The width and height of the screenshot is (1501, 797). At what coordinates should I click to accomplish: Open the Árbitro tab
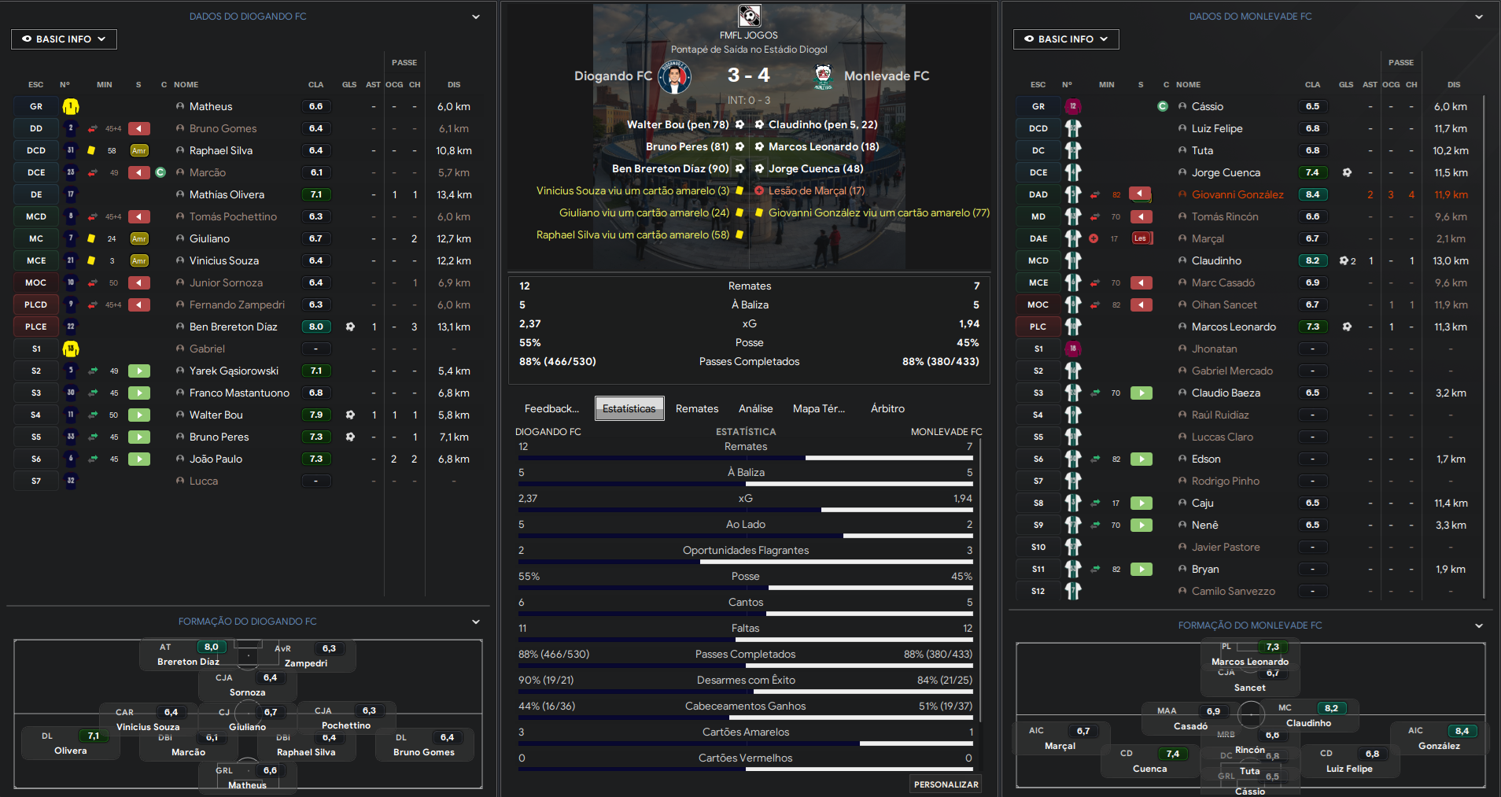887,408
